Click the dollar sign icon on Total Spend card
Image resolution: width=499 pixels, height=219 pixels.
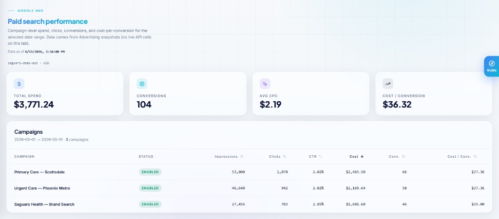[x=19, y=84]
